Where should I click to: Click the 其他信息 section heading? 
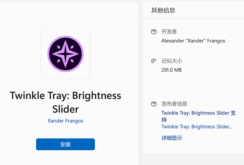(x=163, y=10)
